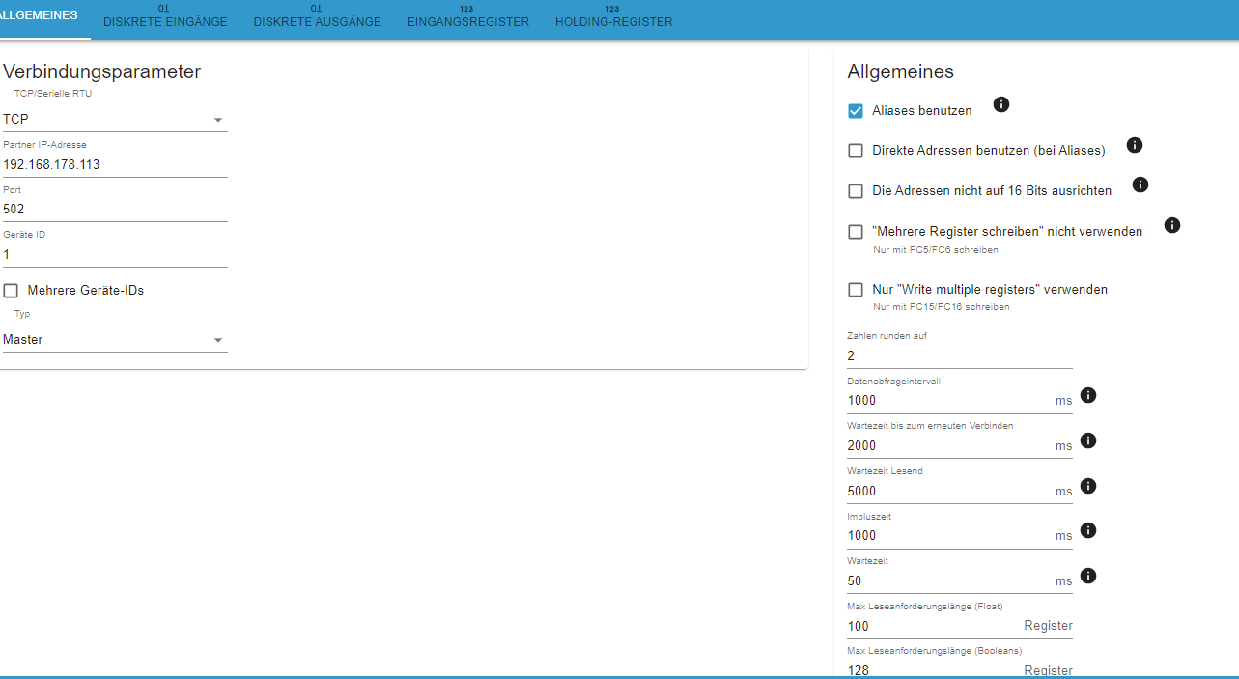The image size is (1239, 679).
Task: Show info for Mehrere Register schreiben option
Action: coord(1172,225)
